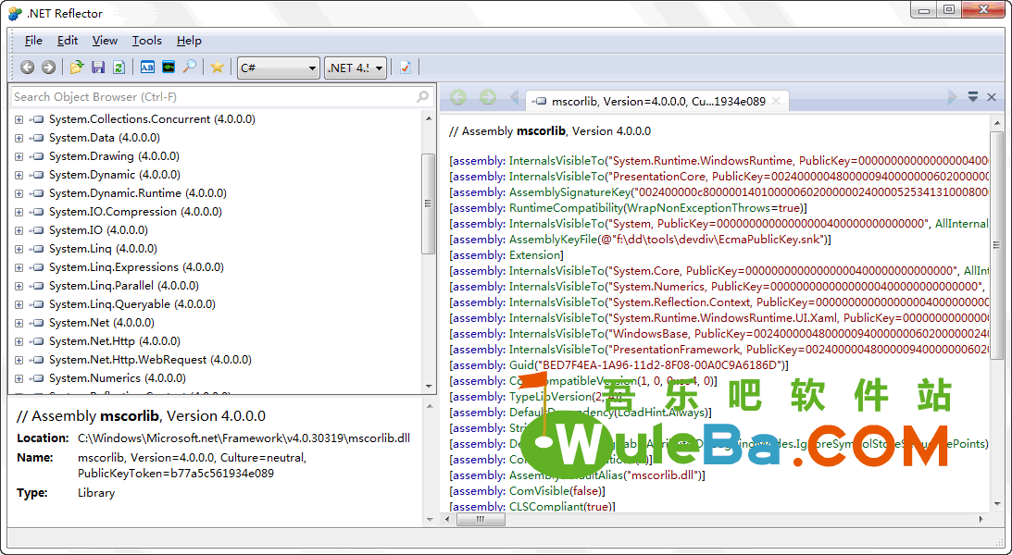Viewport: 1012px width, 555px height.
Task: Click the yellow star bookmarks icon
Action: click(218, 67)
